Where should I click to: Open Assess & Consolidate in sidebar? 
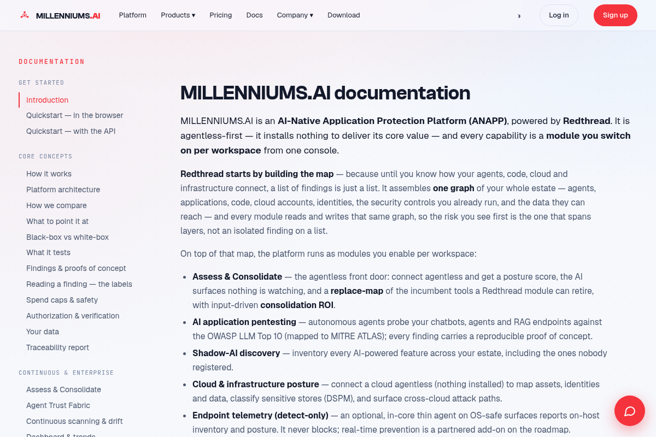pos(64,389)
